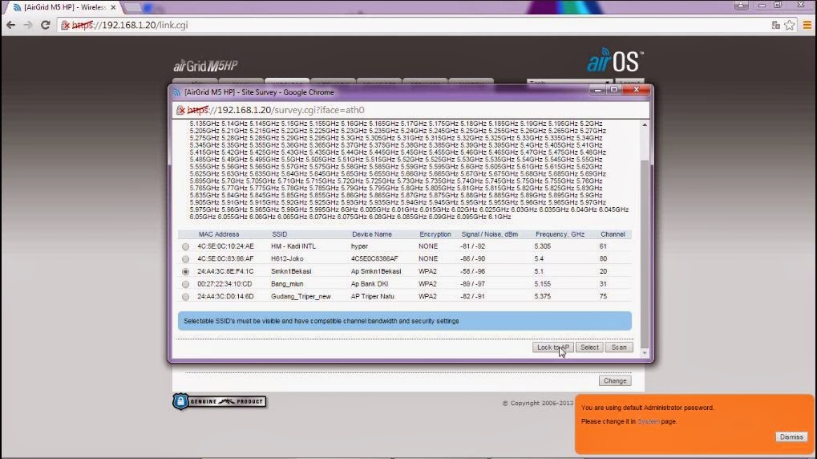
Task: Click the Change button on the main page
Action: (615, 380)
